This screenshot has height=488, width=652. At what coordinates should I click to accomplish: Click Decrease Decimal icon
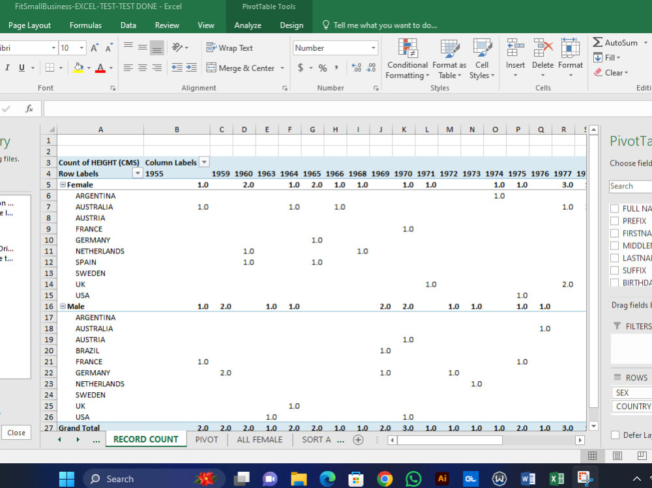point(371,68)
